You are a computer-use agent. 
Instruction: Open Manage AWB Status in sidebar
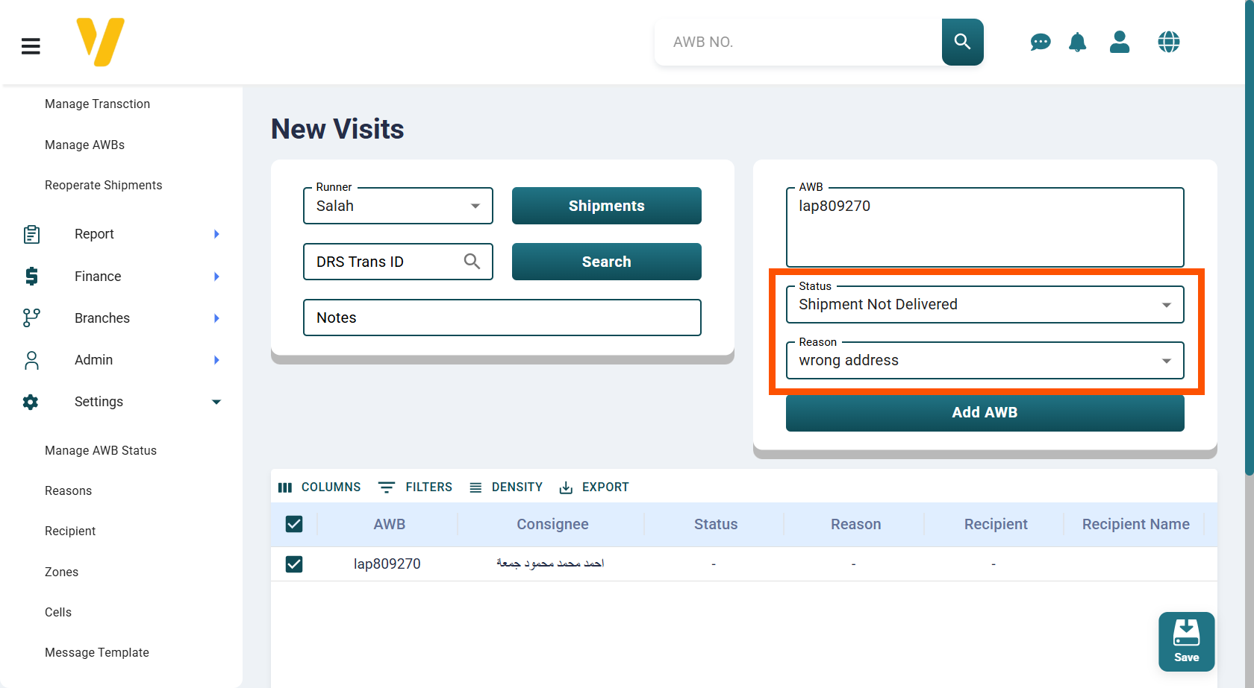click(101, 450)
